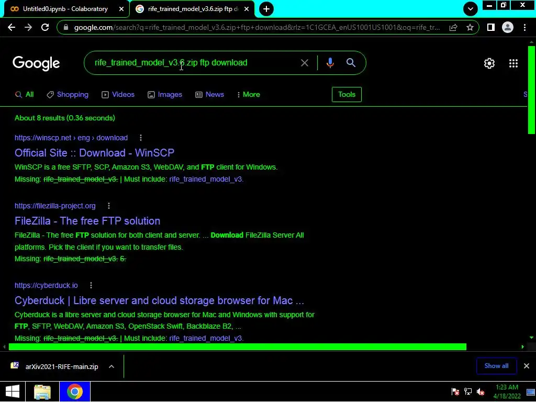
Task: Click the About 8 results count text
Action: [65, 118]
